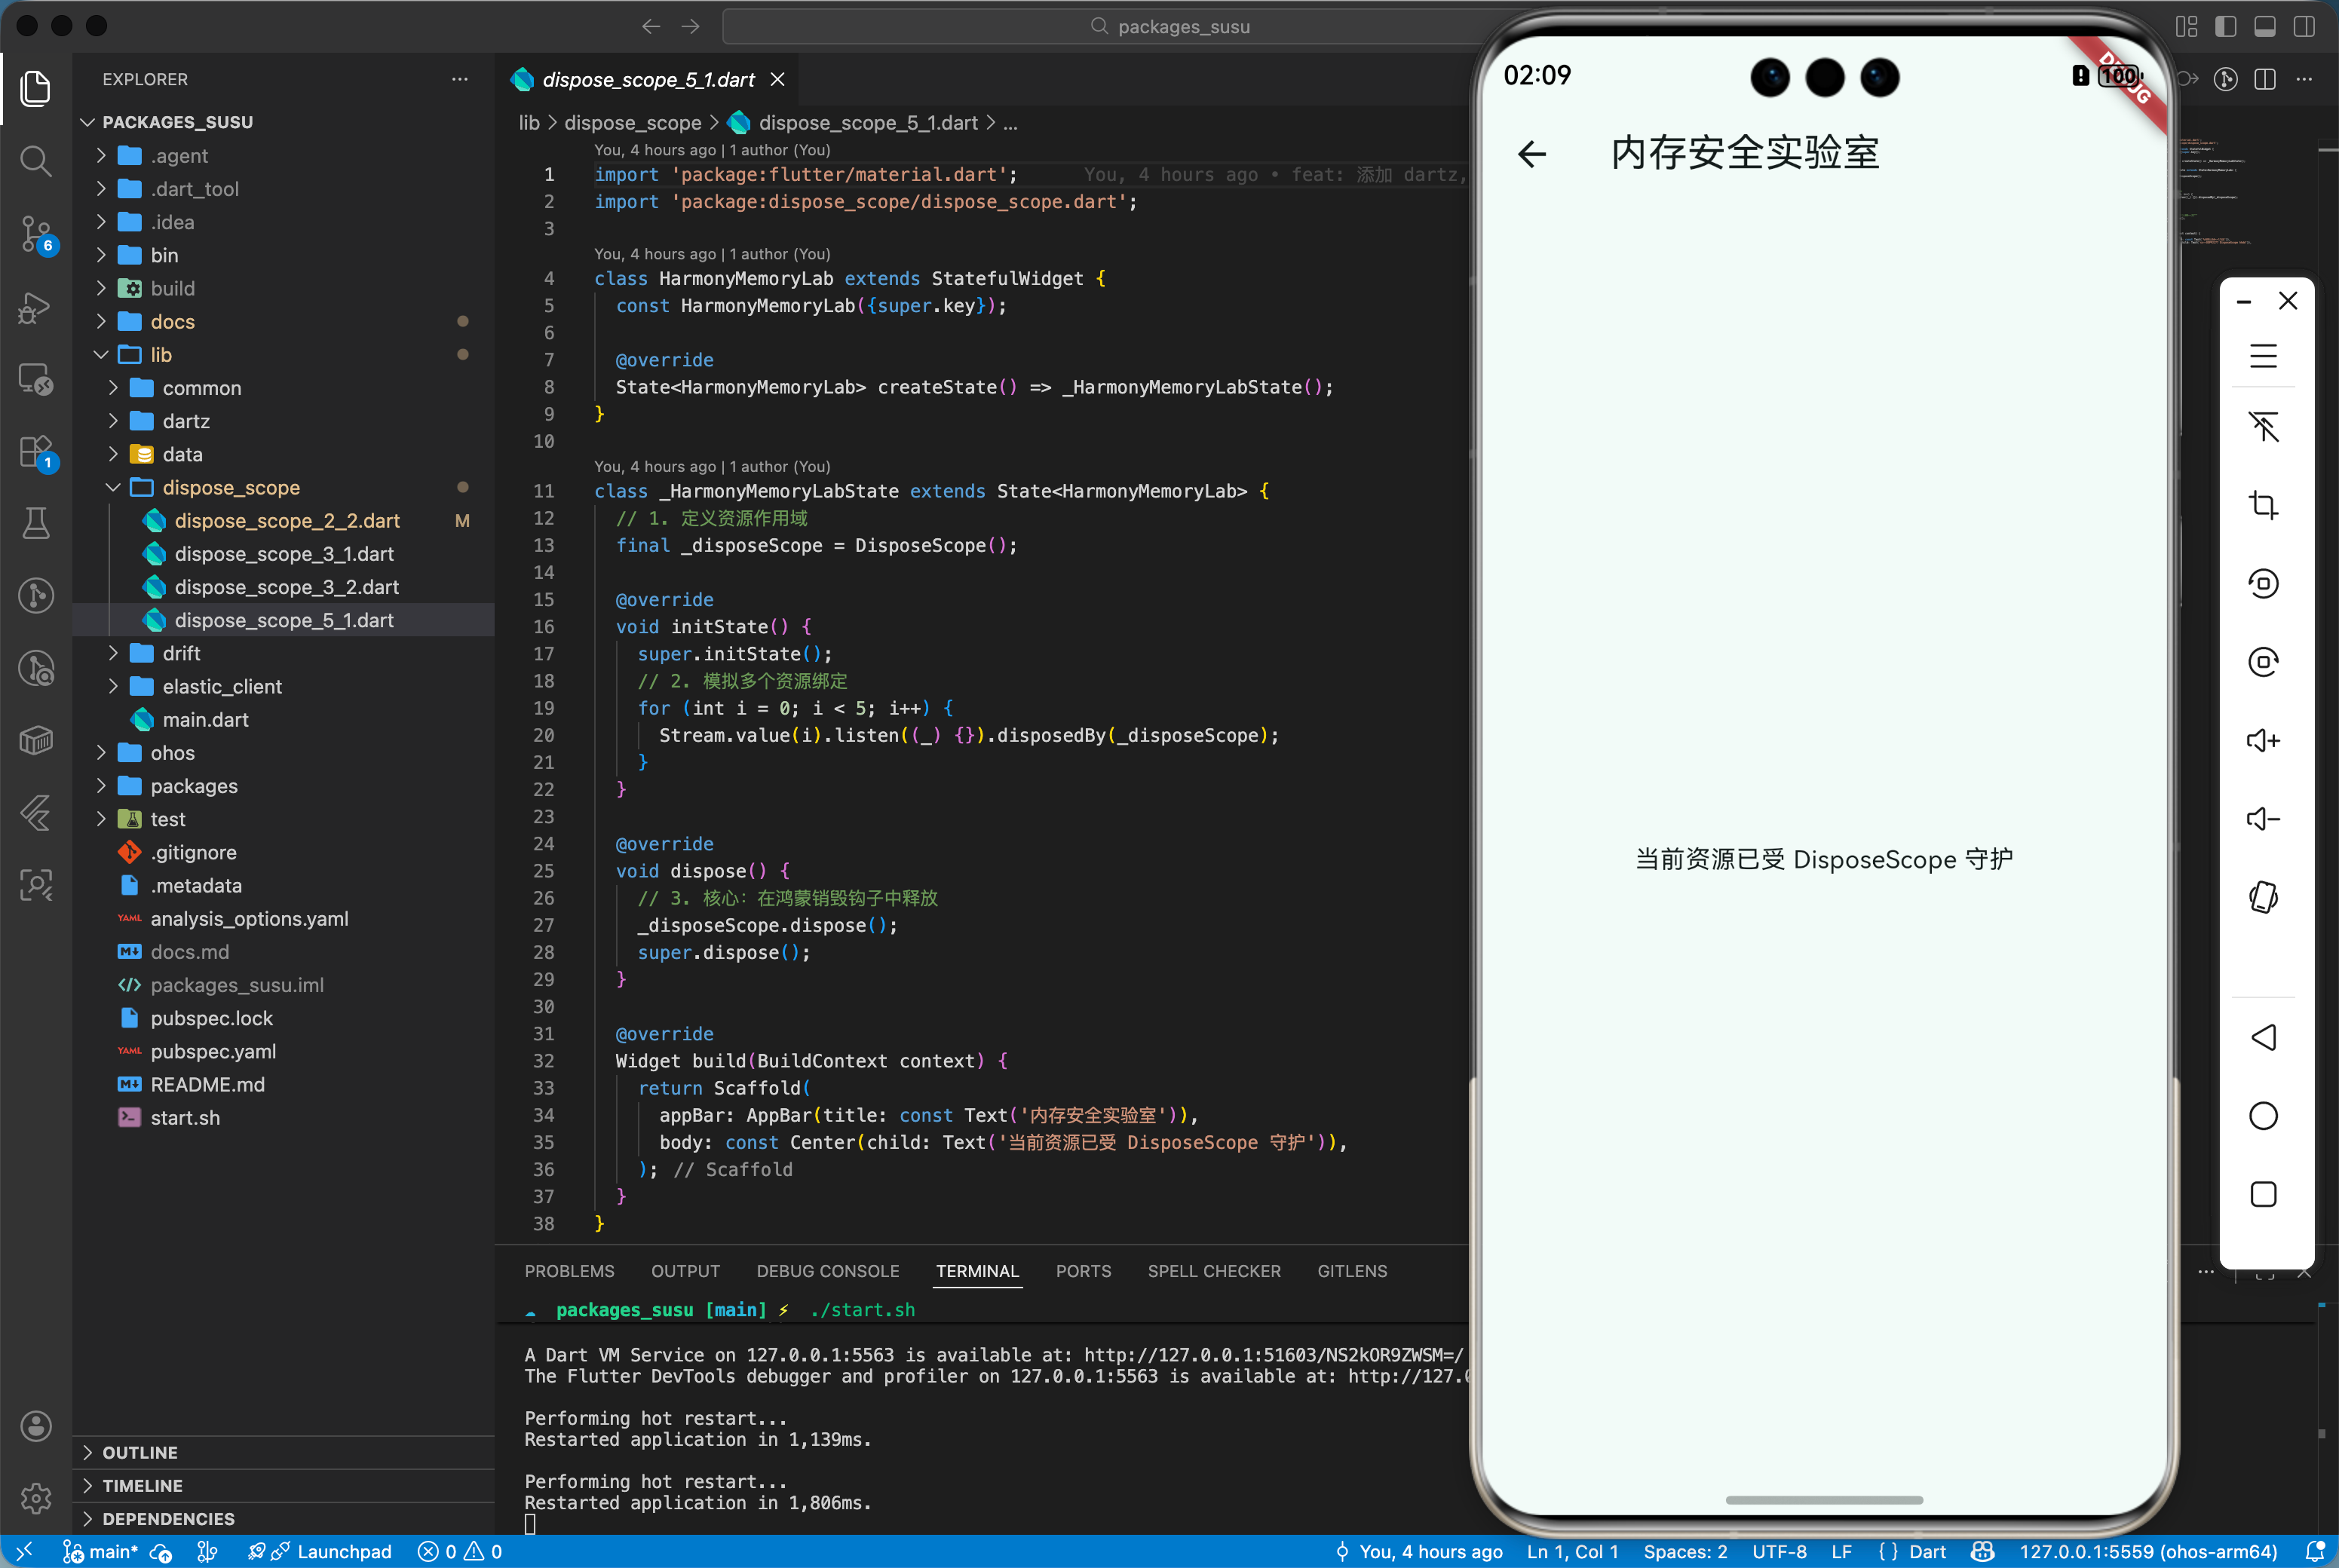This screenshot has height=1568, width=2339.
Task: Open Source Control view with 6 changes
Action: (x=36, y=234)
